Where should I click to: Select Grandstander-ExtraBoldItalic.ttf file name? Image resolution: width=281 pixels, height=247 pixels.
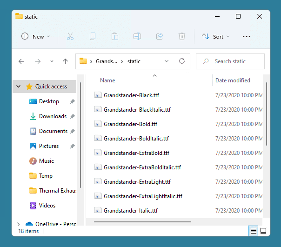coord(142,167)
